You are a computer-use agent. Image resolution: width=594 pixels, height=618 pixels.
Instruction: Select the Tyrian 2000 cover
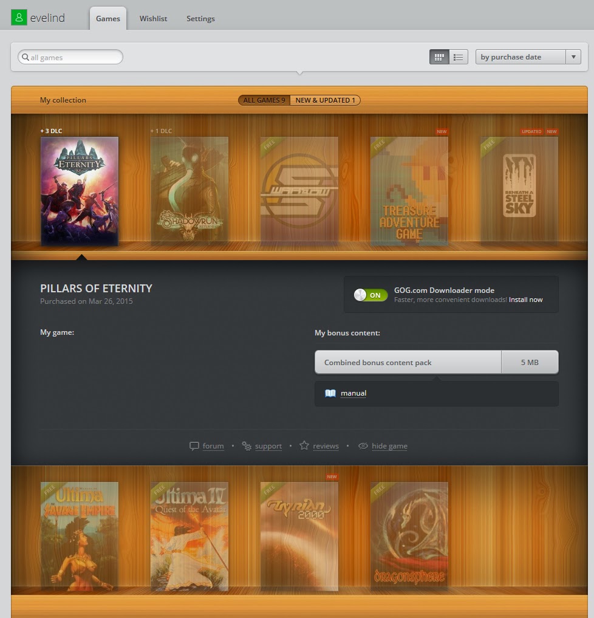[x=299, y=537]
